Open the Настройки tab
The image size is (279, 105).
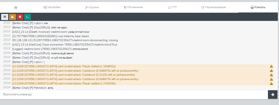tap(52, 7)
